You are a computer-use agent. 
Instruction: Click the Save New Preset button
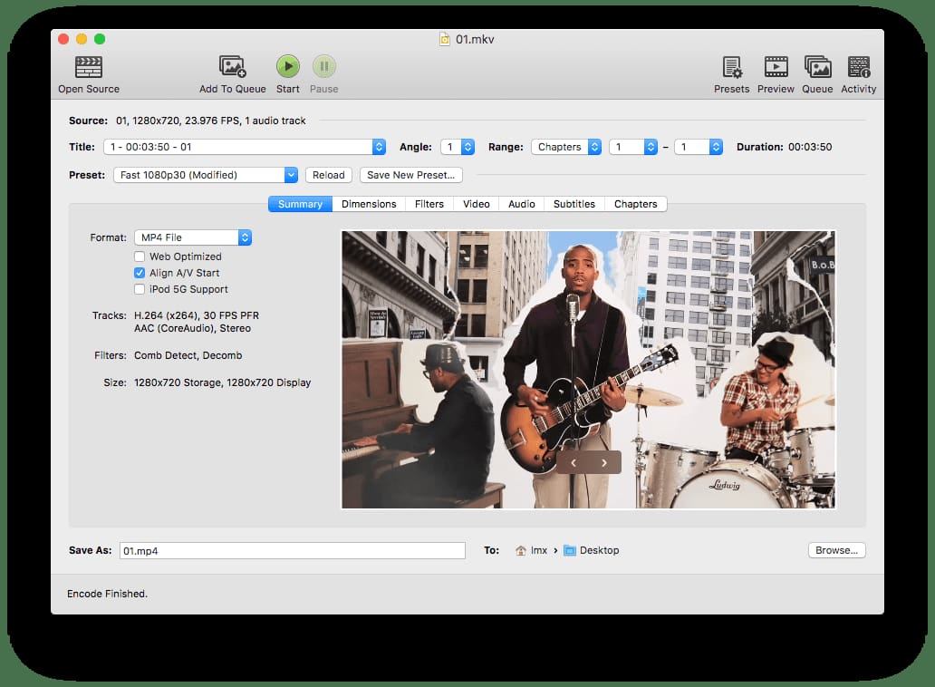pos(410,175)
